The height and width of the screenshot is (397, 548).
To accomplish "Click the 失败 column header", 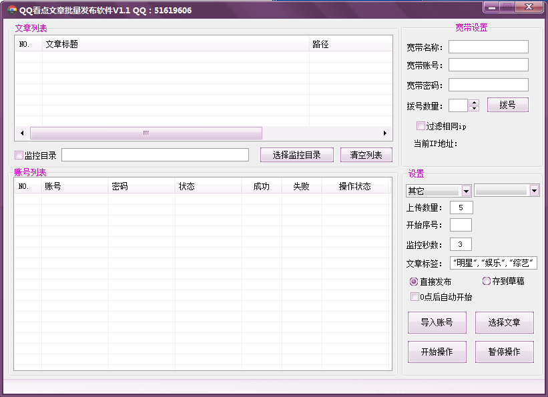I will pyautogui.click(x=302, y=186).
